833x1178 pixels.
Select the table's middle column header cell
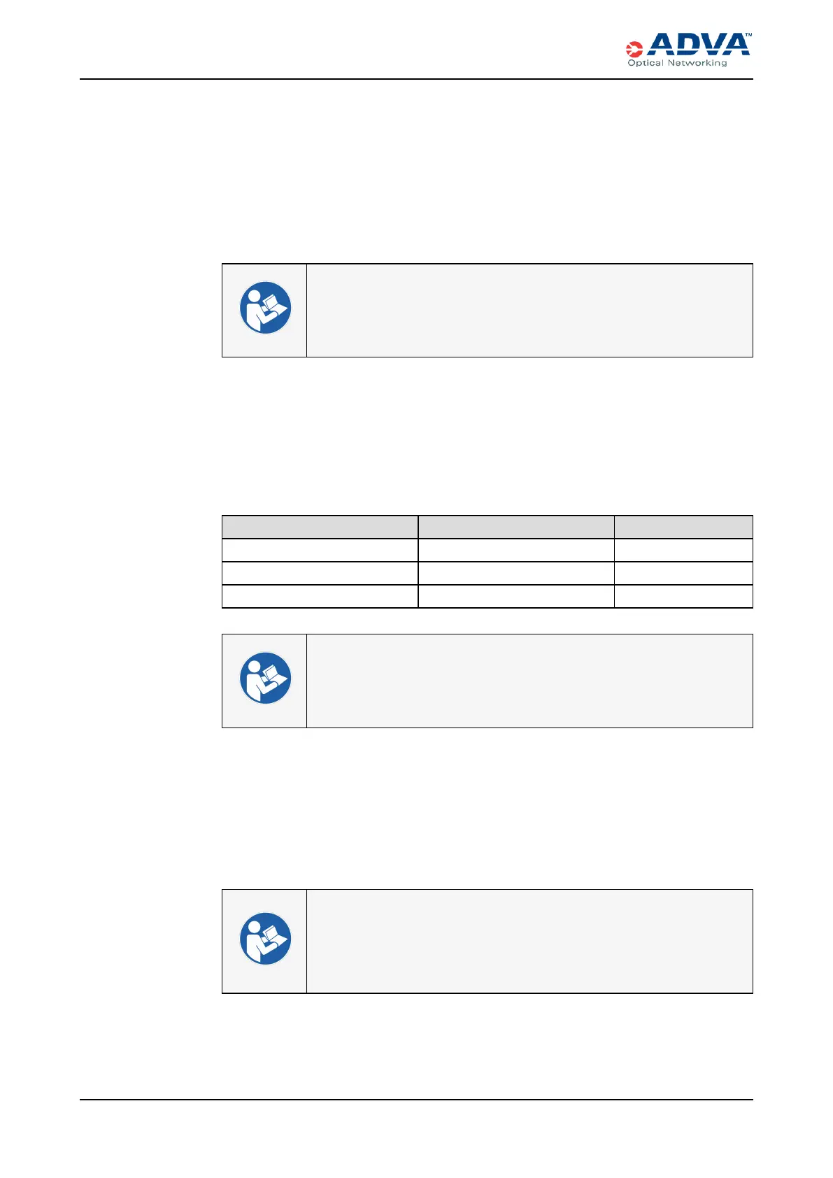516,527
